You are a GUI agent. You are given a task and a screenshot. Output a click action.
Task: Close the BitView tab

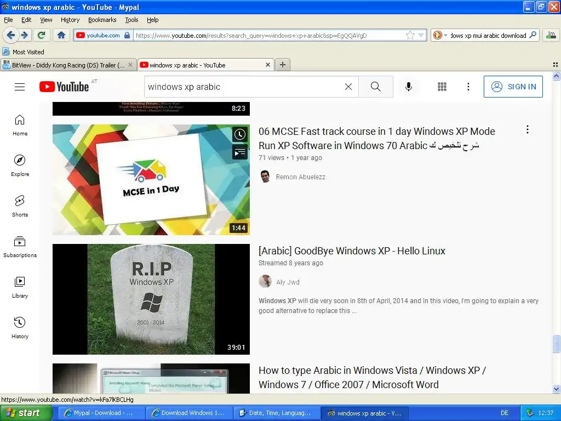coord(130,65)
